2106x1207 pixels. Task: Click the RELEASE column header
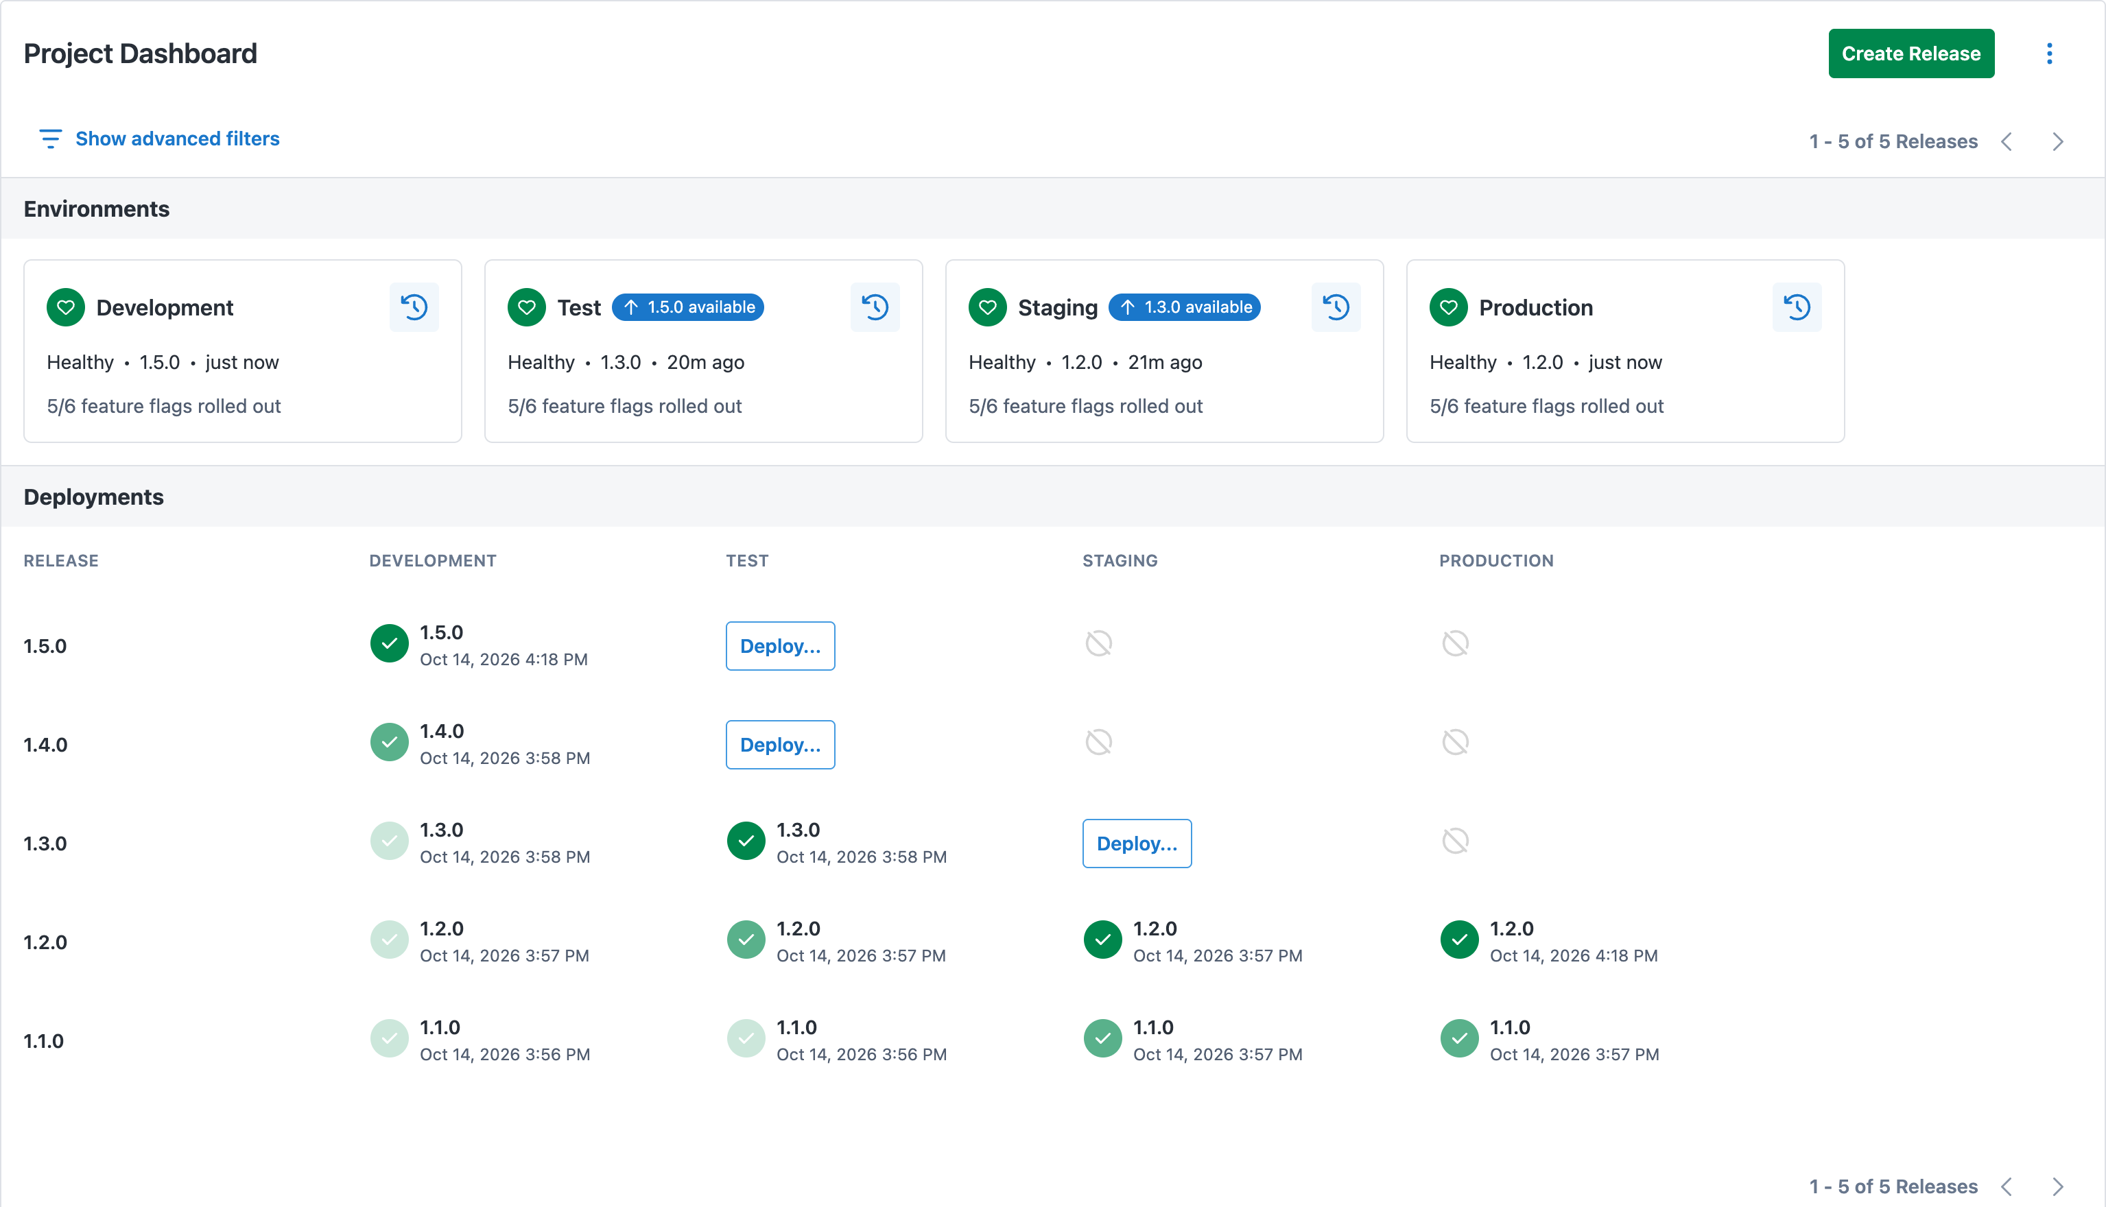pos(60,560)
